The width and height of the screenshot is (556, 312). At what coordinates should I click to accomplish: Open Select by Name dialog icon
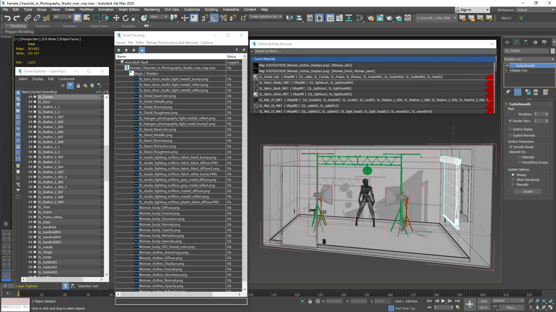coord(87,18)
